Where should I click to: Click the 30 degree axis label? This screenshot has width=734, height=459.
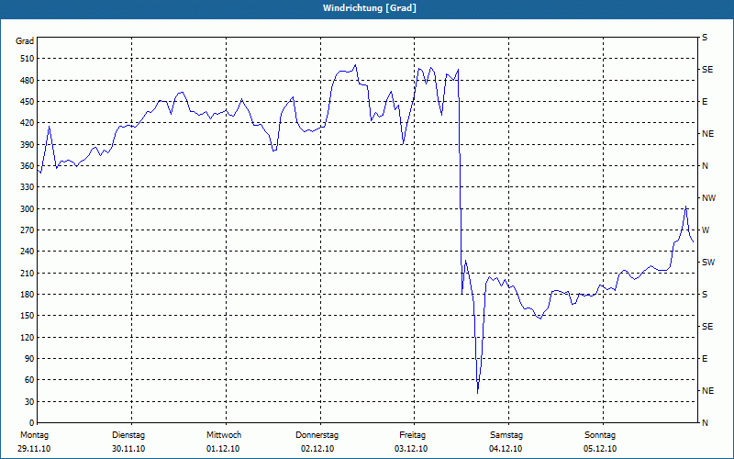[29, 401]
